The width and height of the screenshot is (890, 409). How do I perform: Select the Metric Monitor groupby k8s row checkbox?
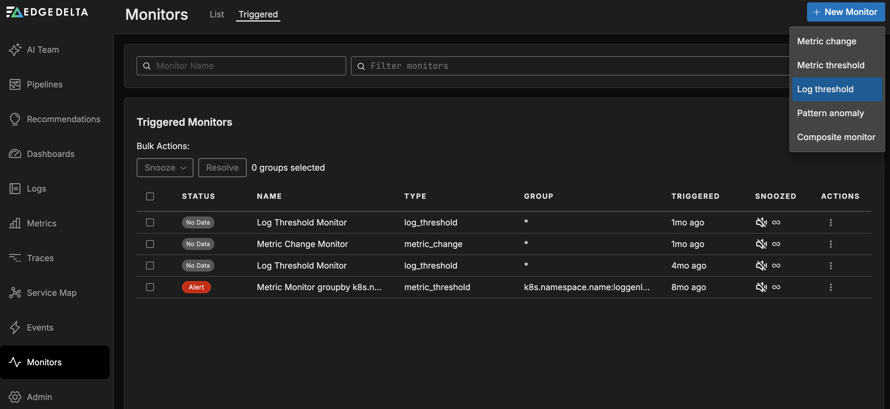tap(150, 287)
